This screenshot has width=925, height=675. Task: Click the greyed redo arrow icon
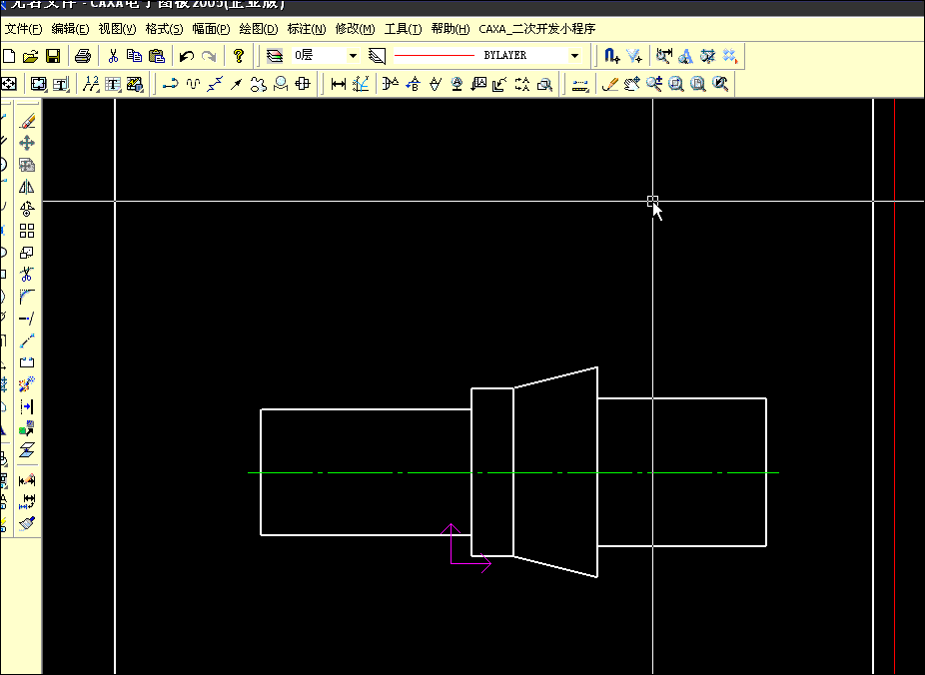(x=209, y=56)
